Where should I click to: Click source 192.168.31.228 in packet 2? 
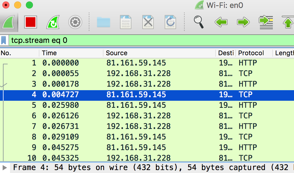coord(138,73)
